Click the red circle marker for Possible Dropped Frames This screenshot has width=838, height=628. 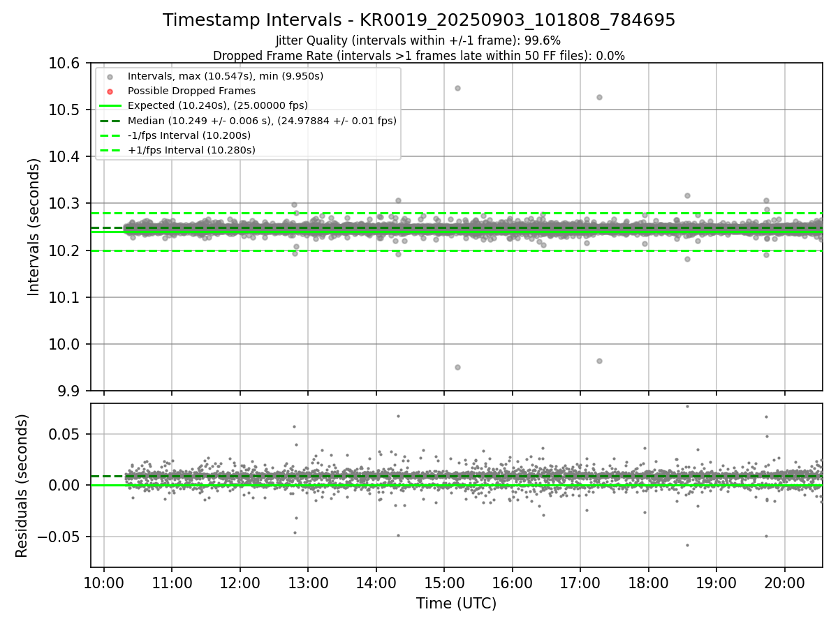point(110,91)
